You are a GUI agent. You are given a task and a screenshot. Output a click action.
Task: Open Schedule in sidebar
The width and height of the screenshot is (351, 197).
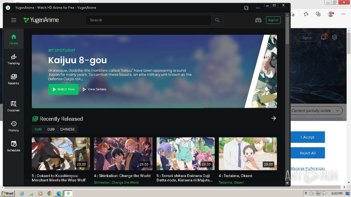pos(13,146)
